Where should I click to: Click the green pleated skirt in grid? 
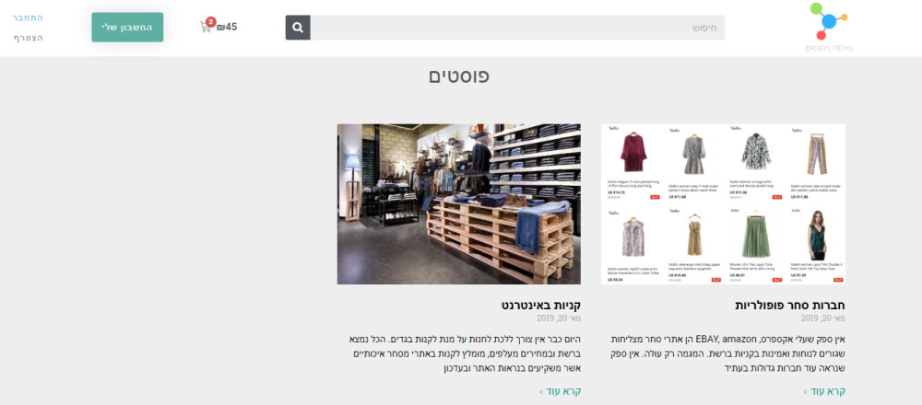click(755, 236)
